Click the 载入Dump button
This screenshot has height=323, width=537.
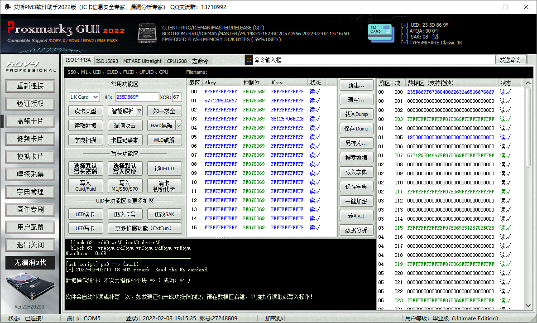tap(356, 114)
